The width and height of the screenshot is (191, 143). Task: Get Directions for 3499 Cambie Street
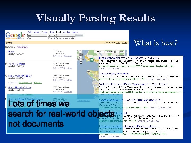pyautogui.click(x=68, y=80)
